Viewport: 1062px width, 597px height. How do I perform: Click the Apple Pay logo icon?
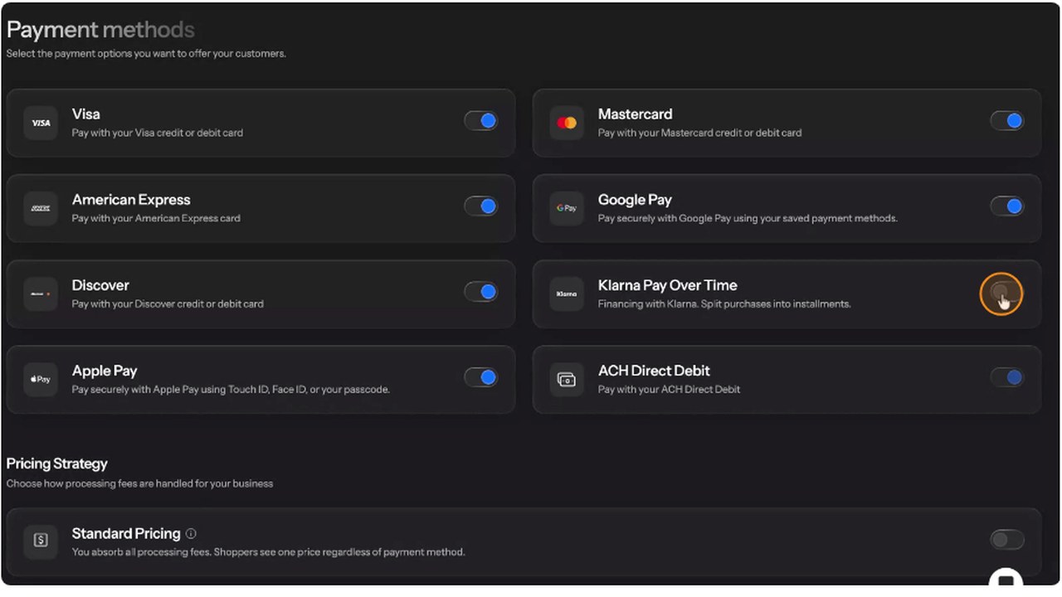pyautogui.click(x=41, y=379)
